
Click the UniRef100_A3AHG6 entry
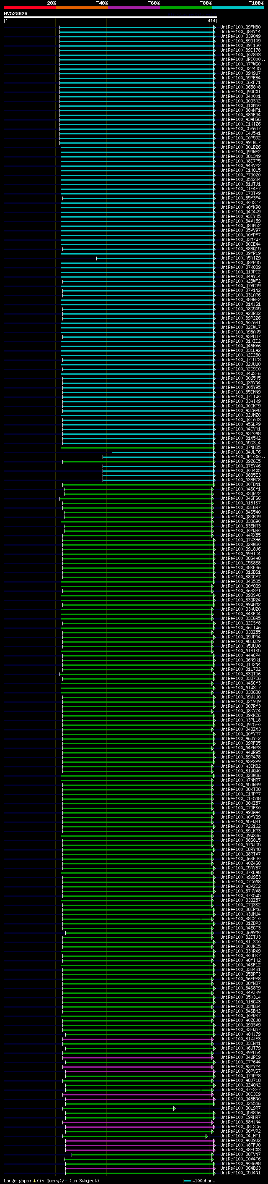click(x=240, y=120)
